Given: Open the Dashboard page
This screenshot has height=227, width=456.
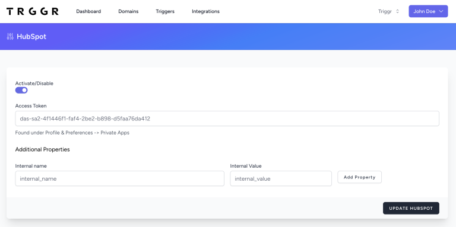Looking at the screenshot, I should [88, 11].
